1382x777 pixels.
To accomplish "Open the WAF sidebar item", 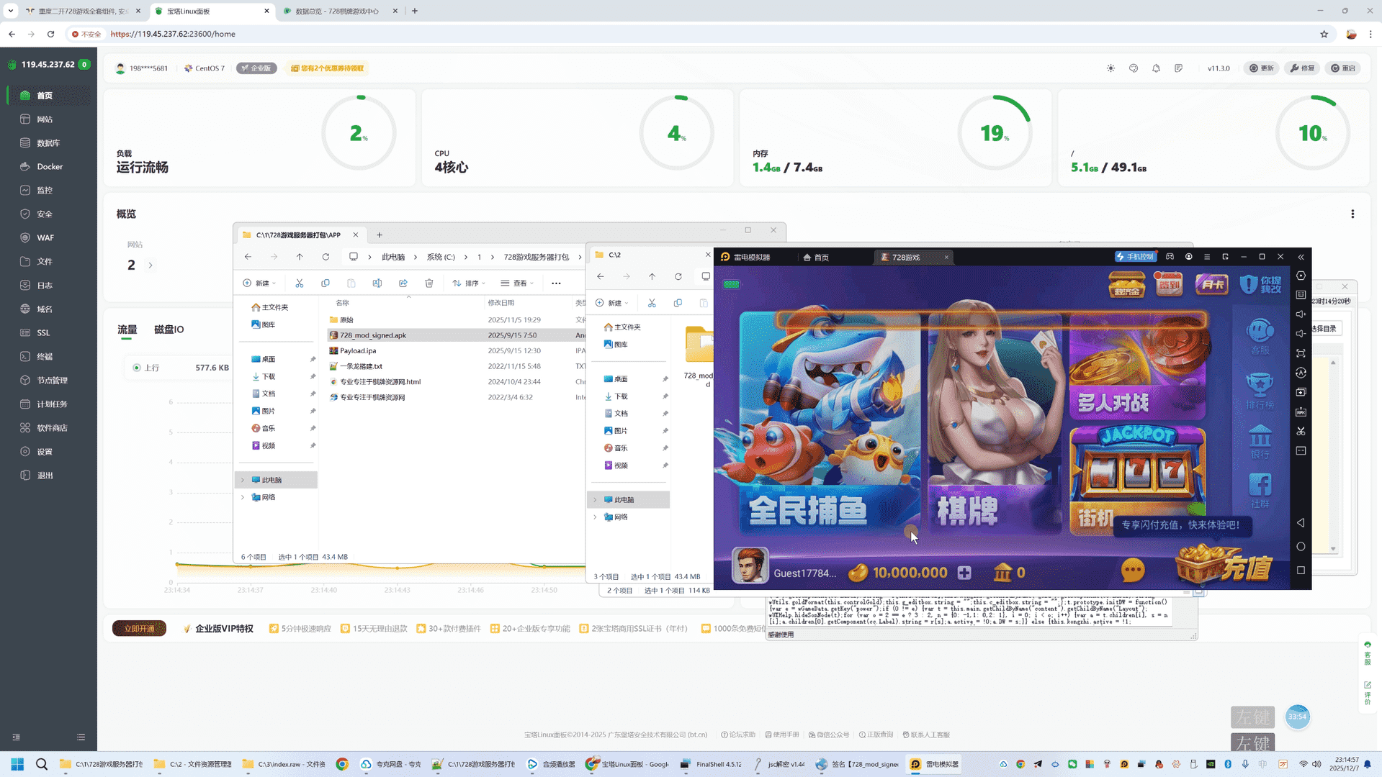I will coord(45,237).
